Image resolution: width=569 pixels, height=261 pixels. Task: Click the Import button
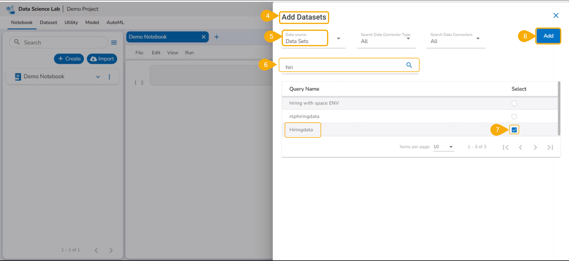coord(102,59)
